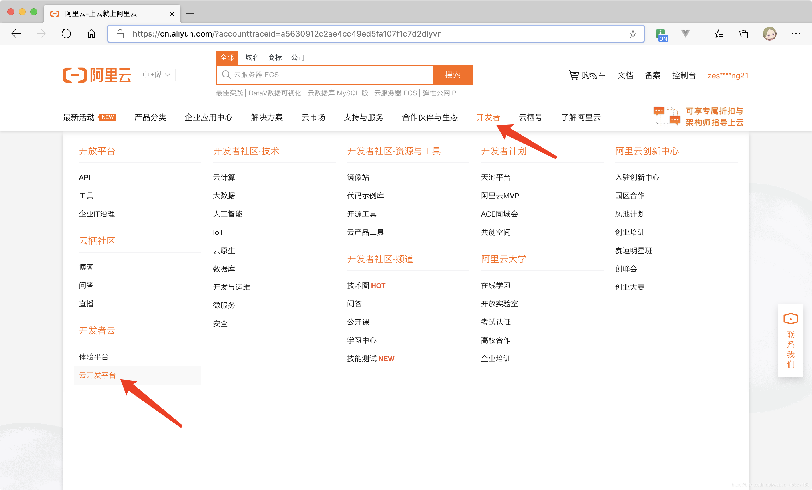The width and height of the screenshot is (812, 490).
Task: Open the 云市场 nav menu
Action: click(313, 117)
